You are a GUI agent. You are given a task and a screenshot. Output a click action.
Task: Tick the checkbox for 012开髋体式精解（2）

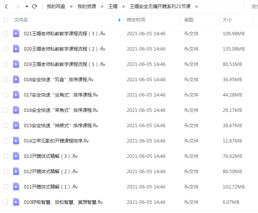click(6, 172)
